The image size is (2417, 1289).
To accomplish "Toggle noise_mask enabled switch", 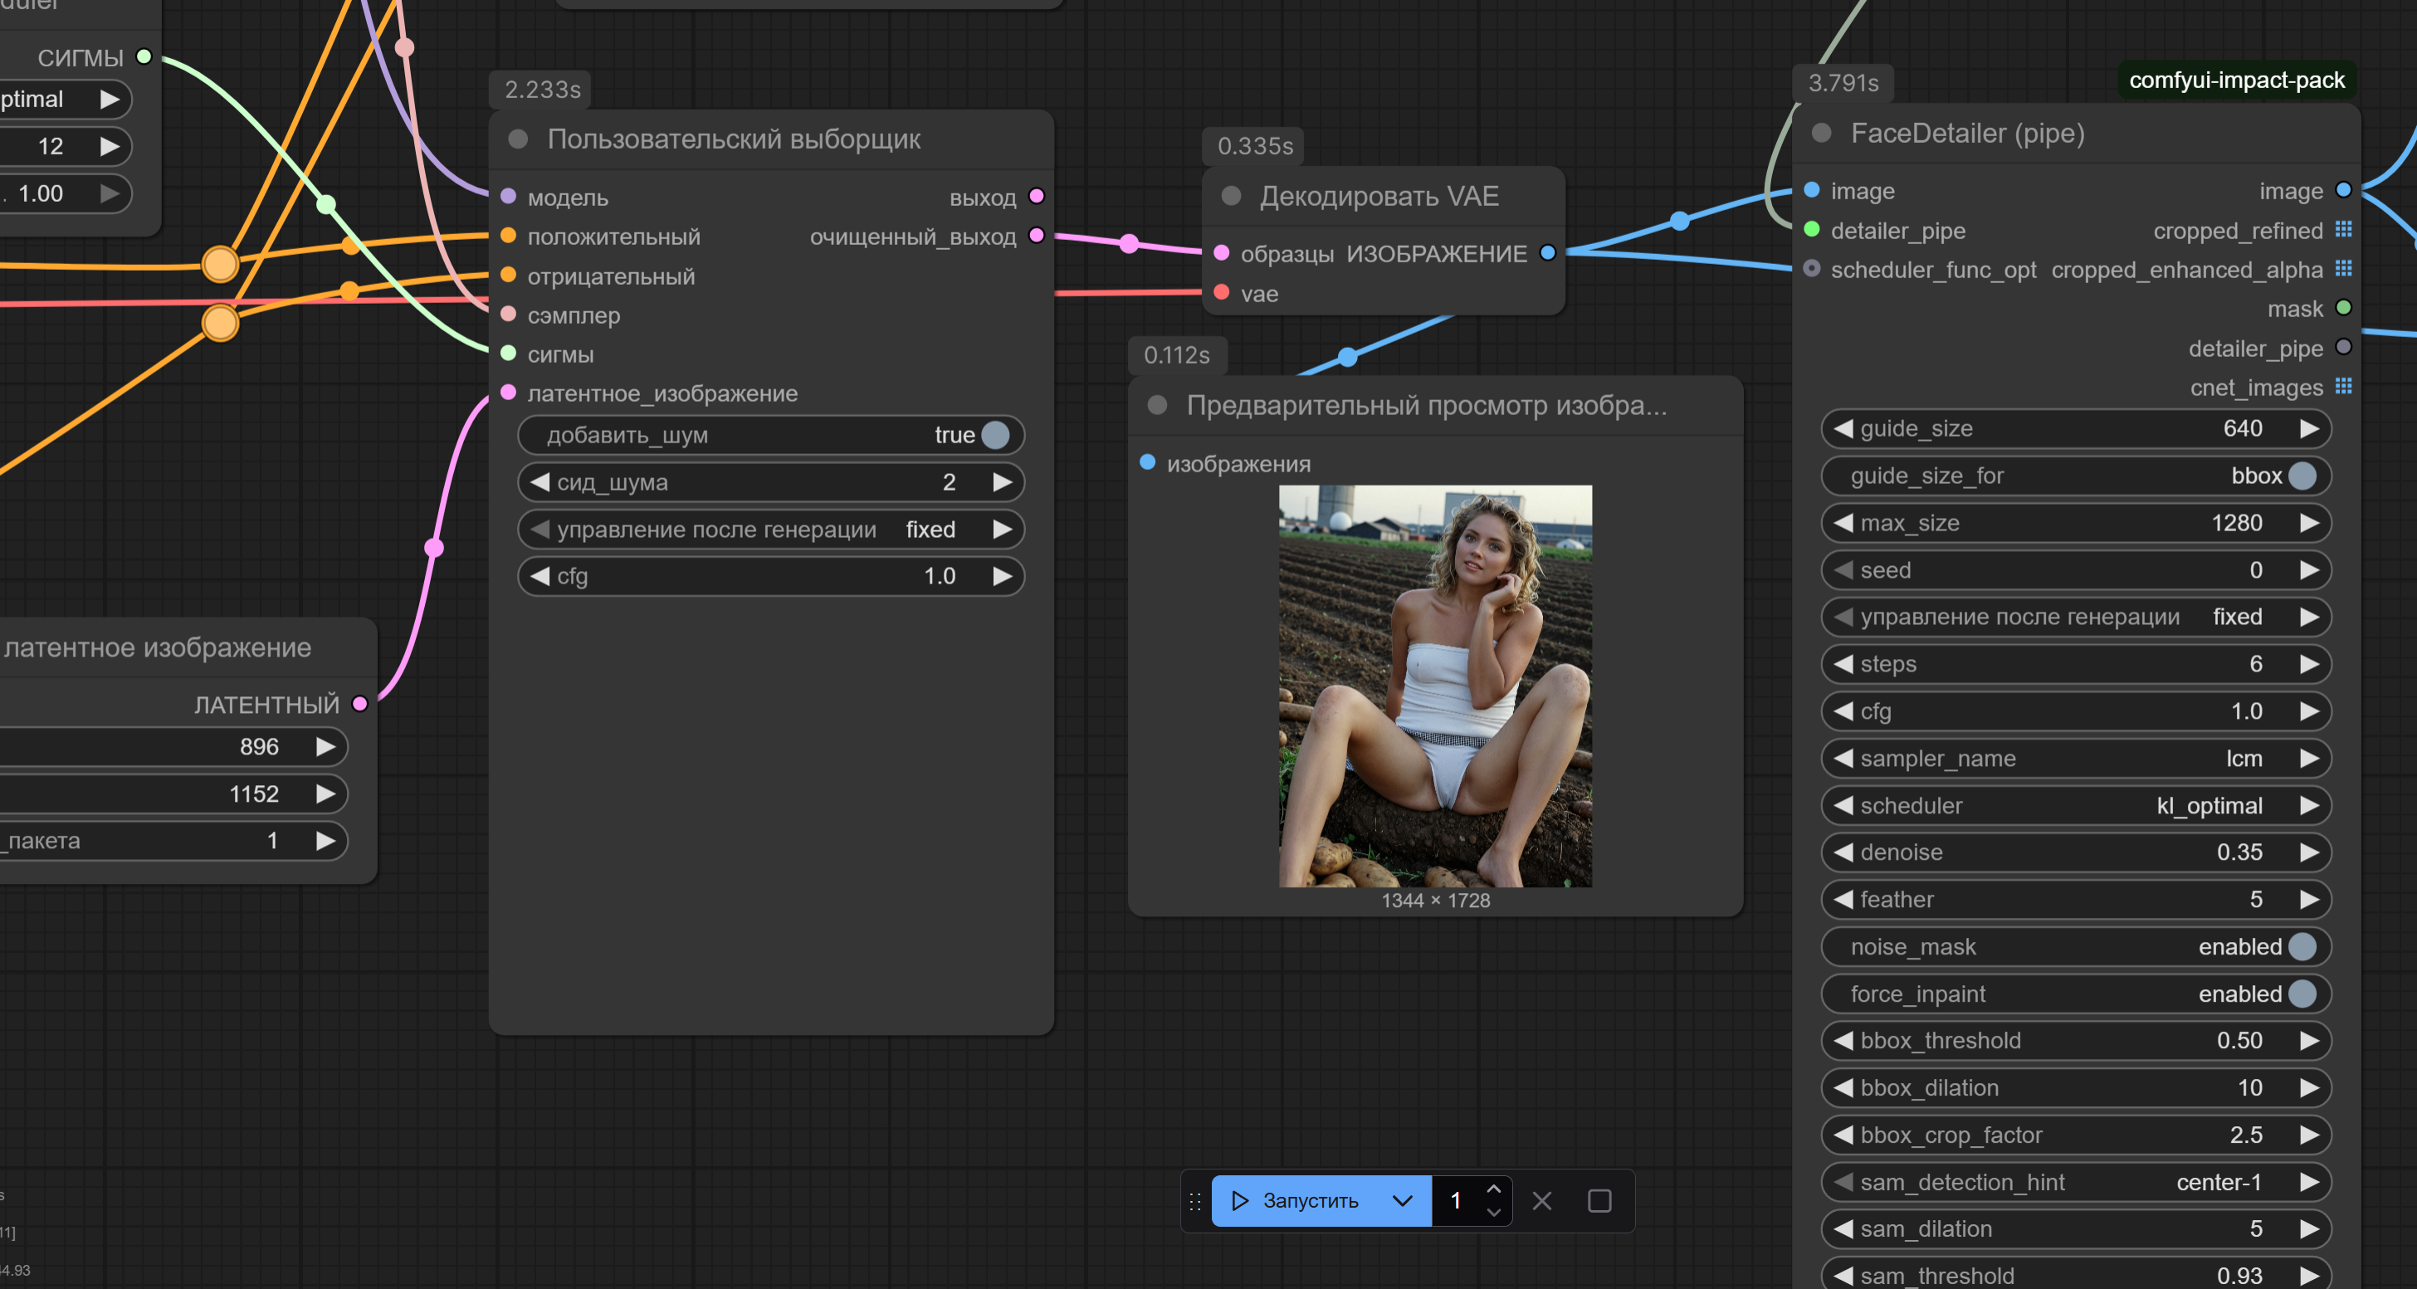I will pos(2302,946).
